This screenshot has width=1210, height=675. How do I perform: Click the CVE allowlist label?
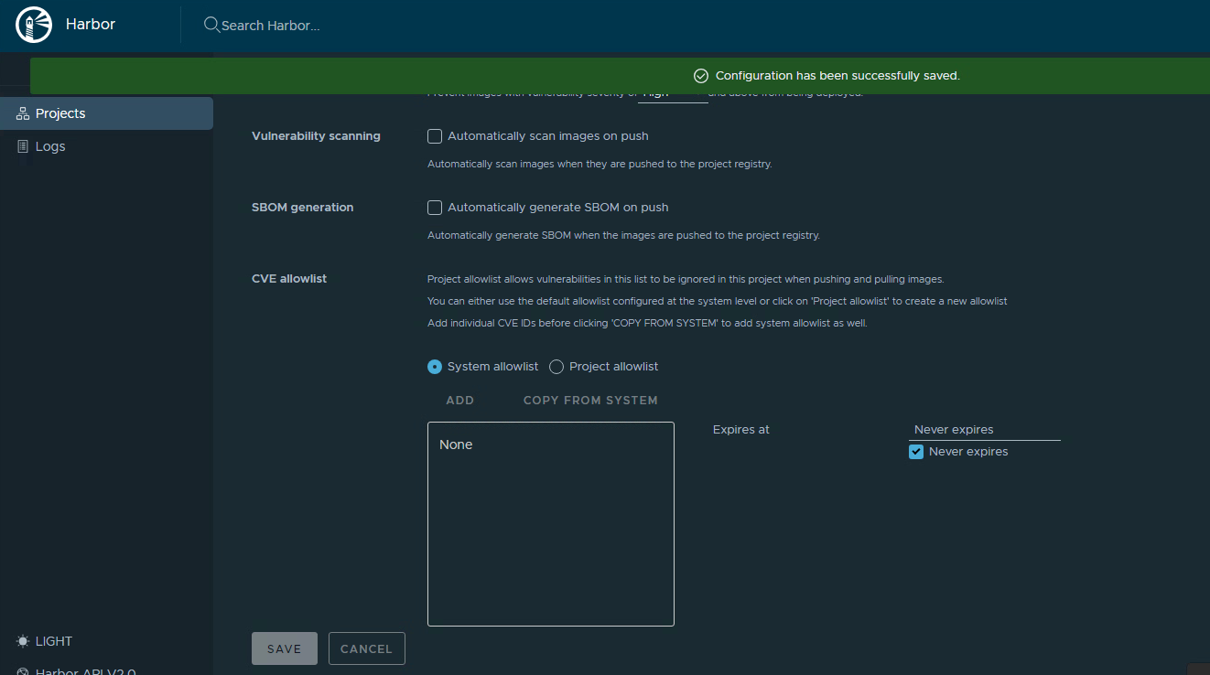click(x=289, y=279)
